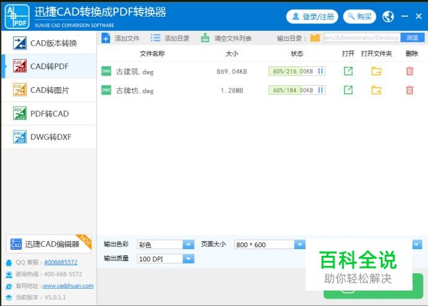Select file name 古牌坊.dwg
Screen dimensions: 428x306
pyautogui.click(x=135, y=90)
